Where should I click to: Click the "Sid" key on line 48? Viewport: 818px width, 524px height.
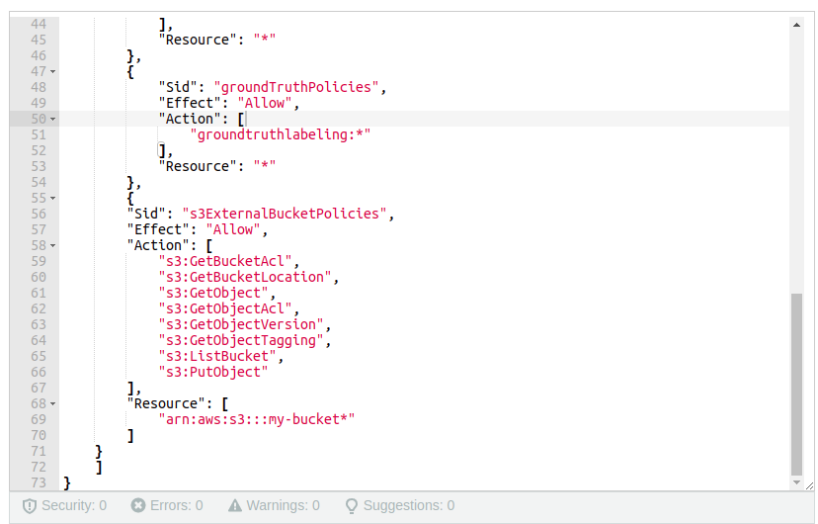[x=178, y=87]
